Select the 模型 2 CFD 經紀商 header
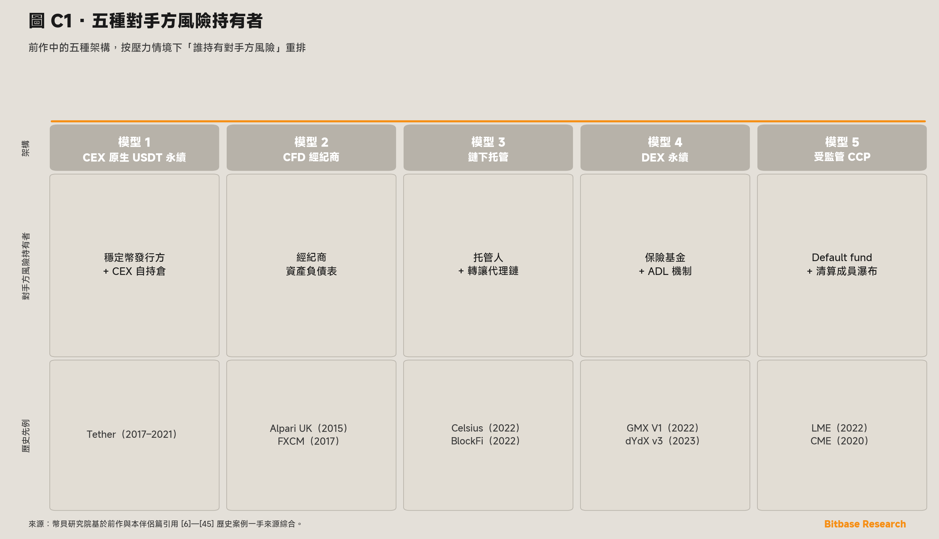 (x=311, y=148)
